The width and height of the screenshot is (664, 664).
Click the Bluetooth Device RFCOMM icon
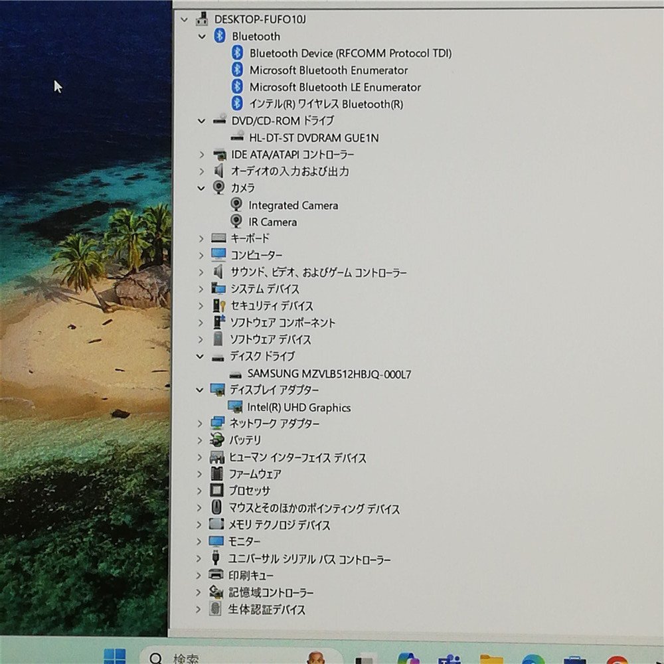(237, 53)
